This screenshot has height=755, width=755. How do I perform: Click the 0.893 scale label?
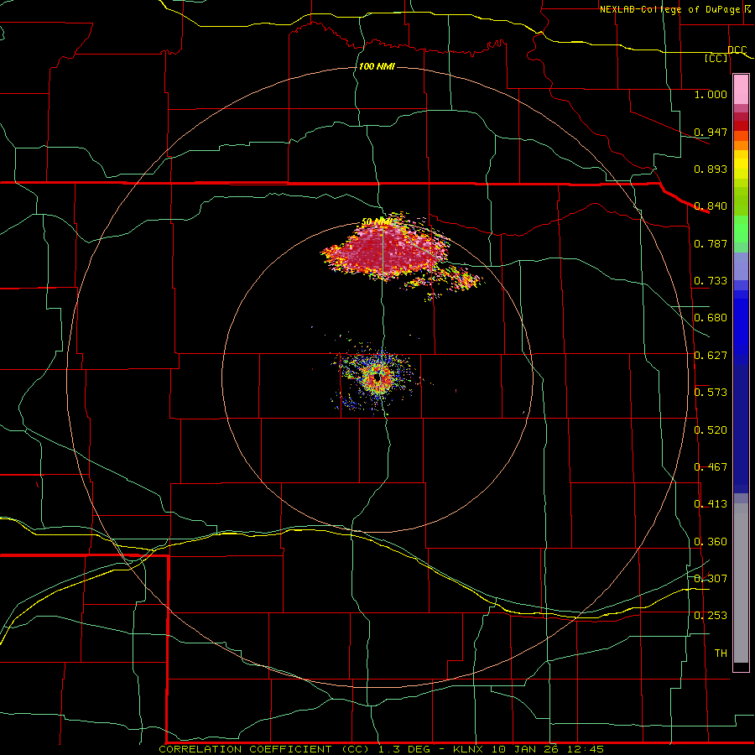(x=711, y=169)
